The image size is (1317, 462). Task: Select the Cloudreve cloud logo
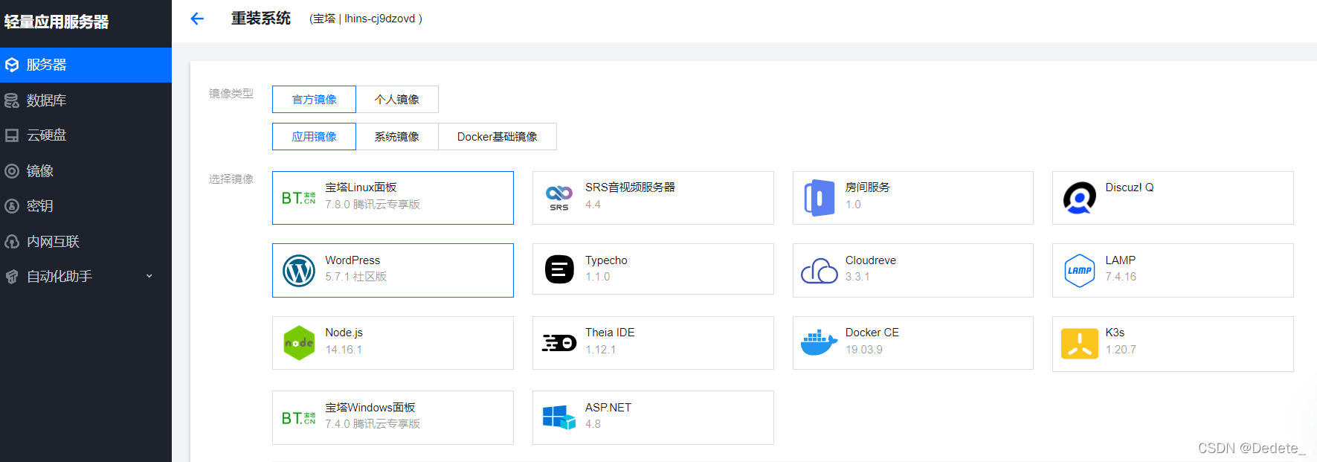pos(819,271)
